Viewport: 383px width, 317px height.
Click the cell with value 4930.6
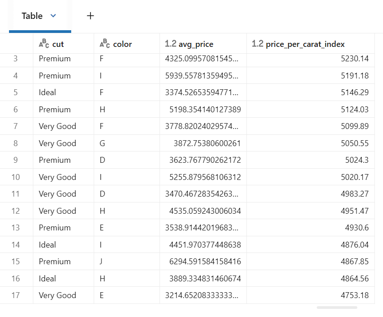click(357, 228)
